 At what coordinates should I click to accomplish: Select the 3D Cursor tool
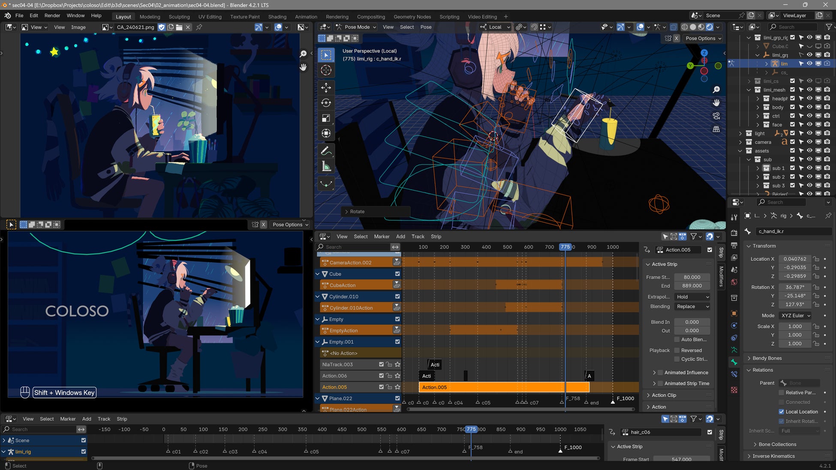point(326,70)
